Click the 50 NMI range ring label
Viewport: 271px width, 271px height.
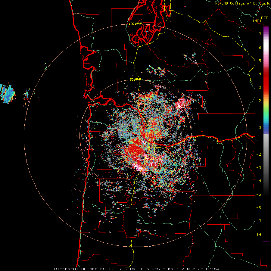[x=135, y=79]
